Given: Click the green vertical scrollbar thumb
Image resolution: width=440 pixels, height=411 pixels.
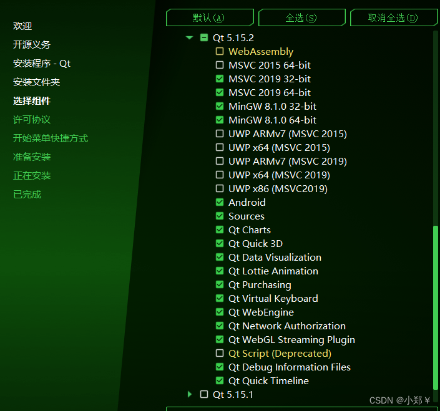Looking at the screenshot, I should pyautogui.click(x=436, y=307).
